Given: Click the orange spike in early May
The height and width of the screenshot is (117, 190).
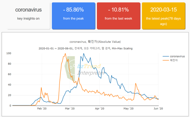Looking at the screenshot, I should point(136,83).
